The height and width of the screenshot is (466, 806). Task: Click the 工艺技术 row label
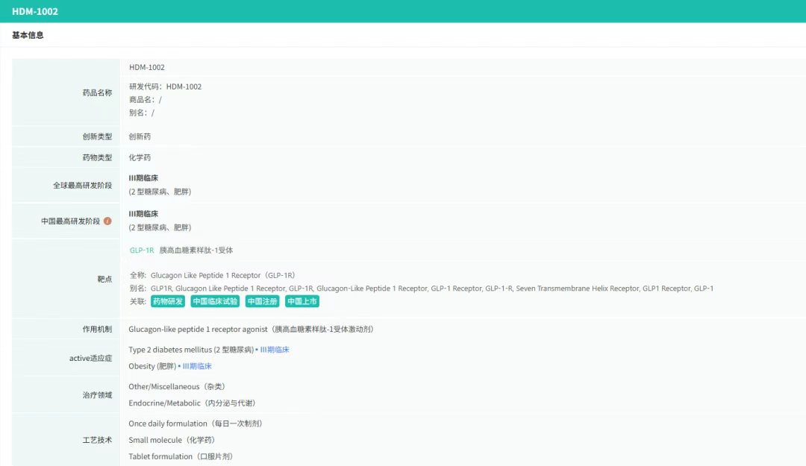(x=97, y=440)
